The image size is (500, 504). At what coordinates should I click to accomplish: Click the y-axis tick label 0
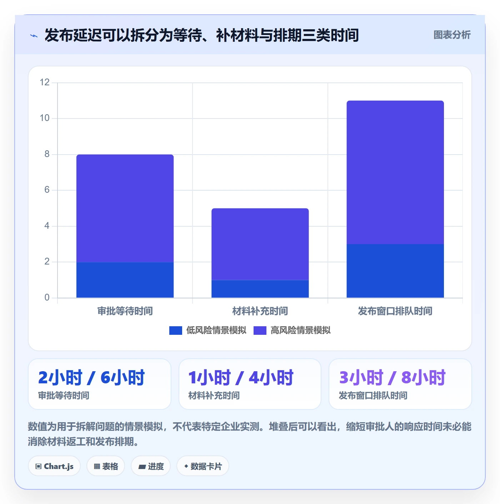click(47, 298)
